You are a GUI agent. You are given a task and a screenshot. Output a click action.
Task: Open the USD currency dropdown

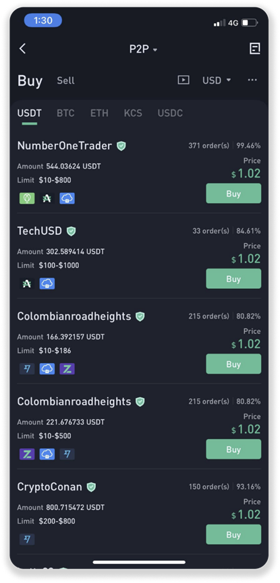click(x=217, y=80)
